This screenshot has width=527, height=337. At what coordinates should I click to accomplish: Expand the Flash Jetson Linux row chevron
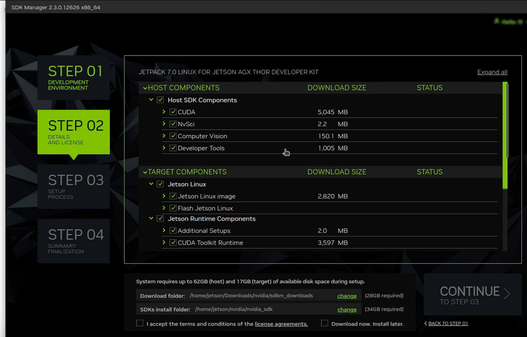pos(164,208)
